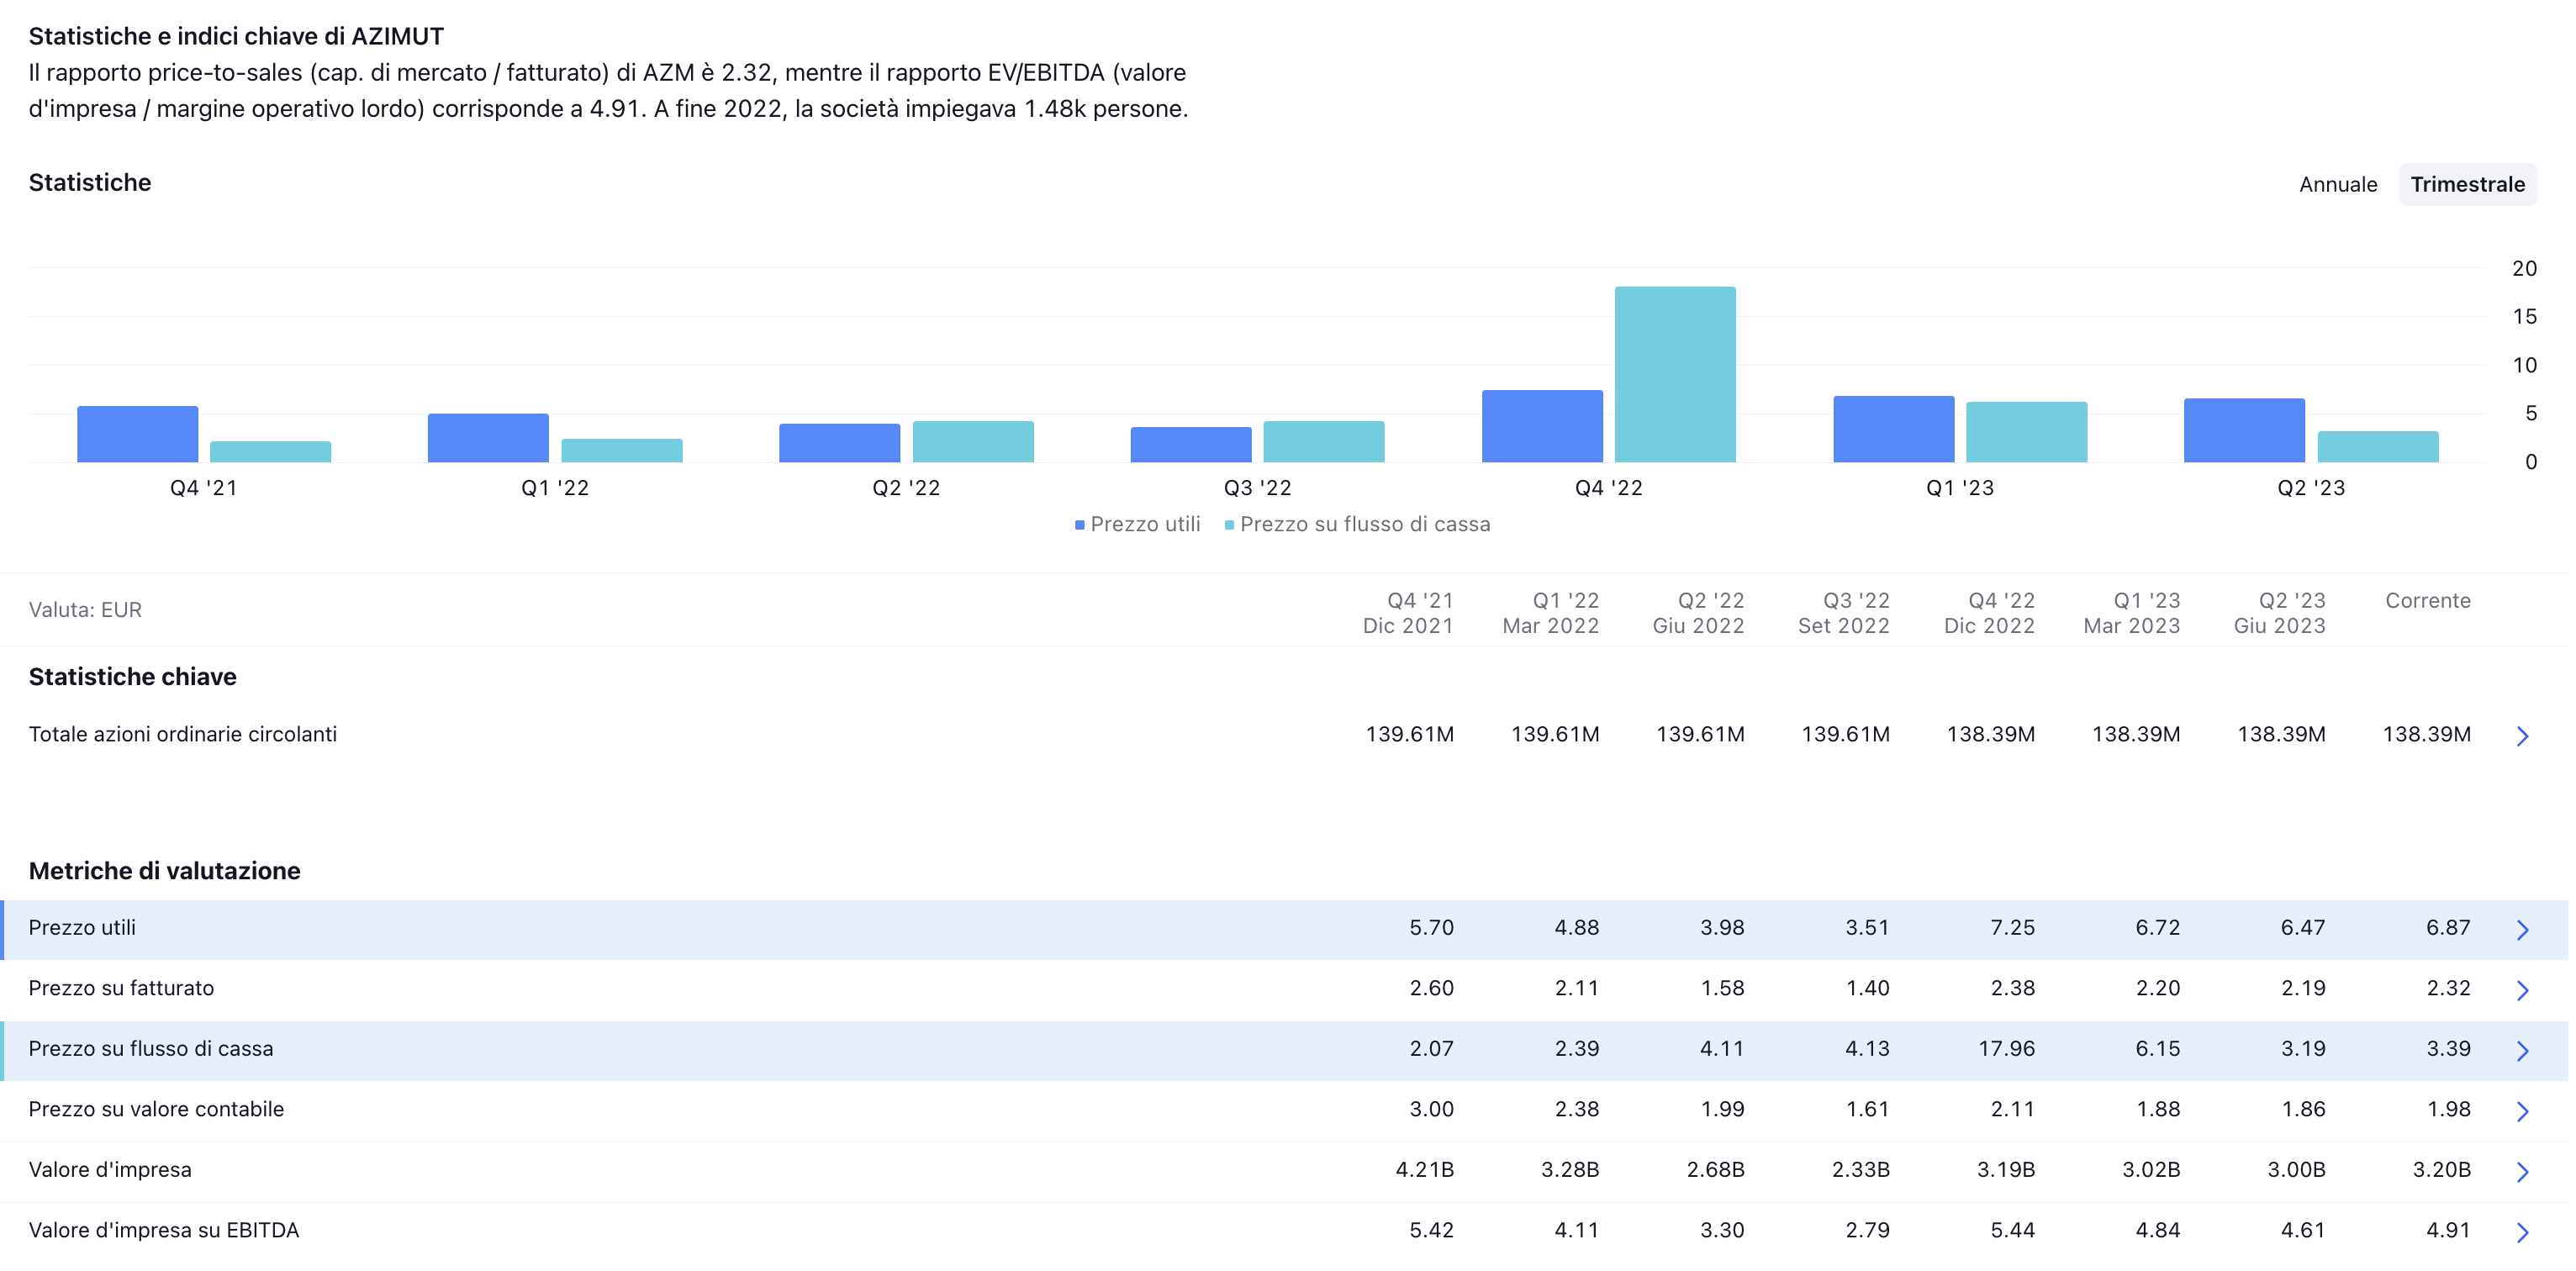Viewport: 2576px width, 1271px height.
Task: Toggle the Prezzo utili legend item
Action: [x=1140, y=524]
